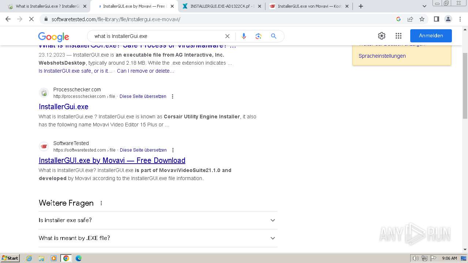Switch to 'InstallerGUI.exe von Movavi' tab
Image resolution: width=468 pixels, height=263 pixels.
coord(309,6)
